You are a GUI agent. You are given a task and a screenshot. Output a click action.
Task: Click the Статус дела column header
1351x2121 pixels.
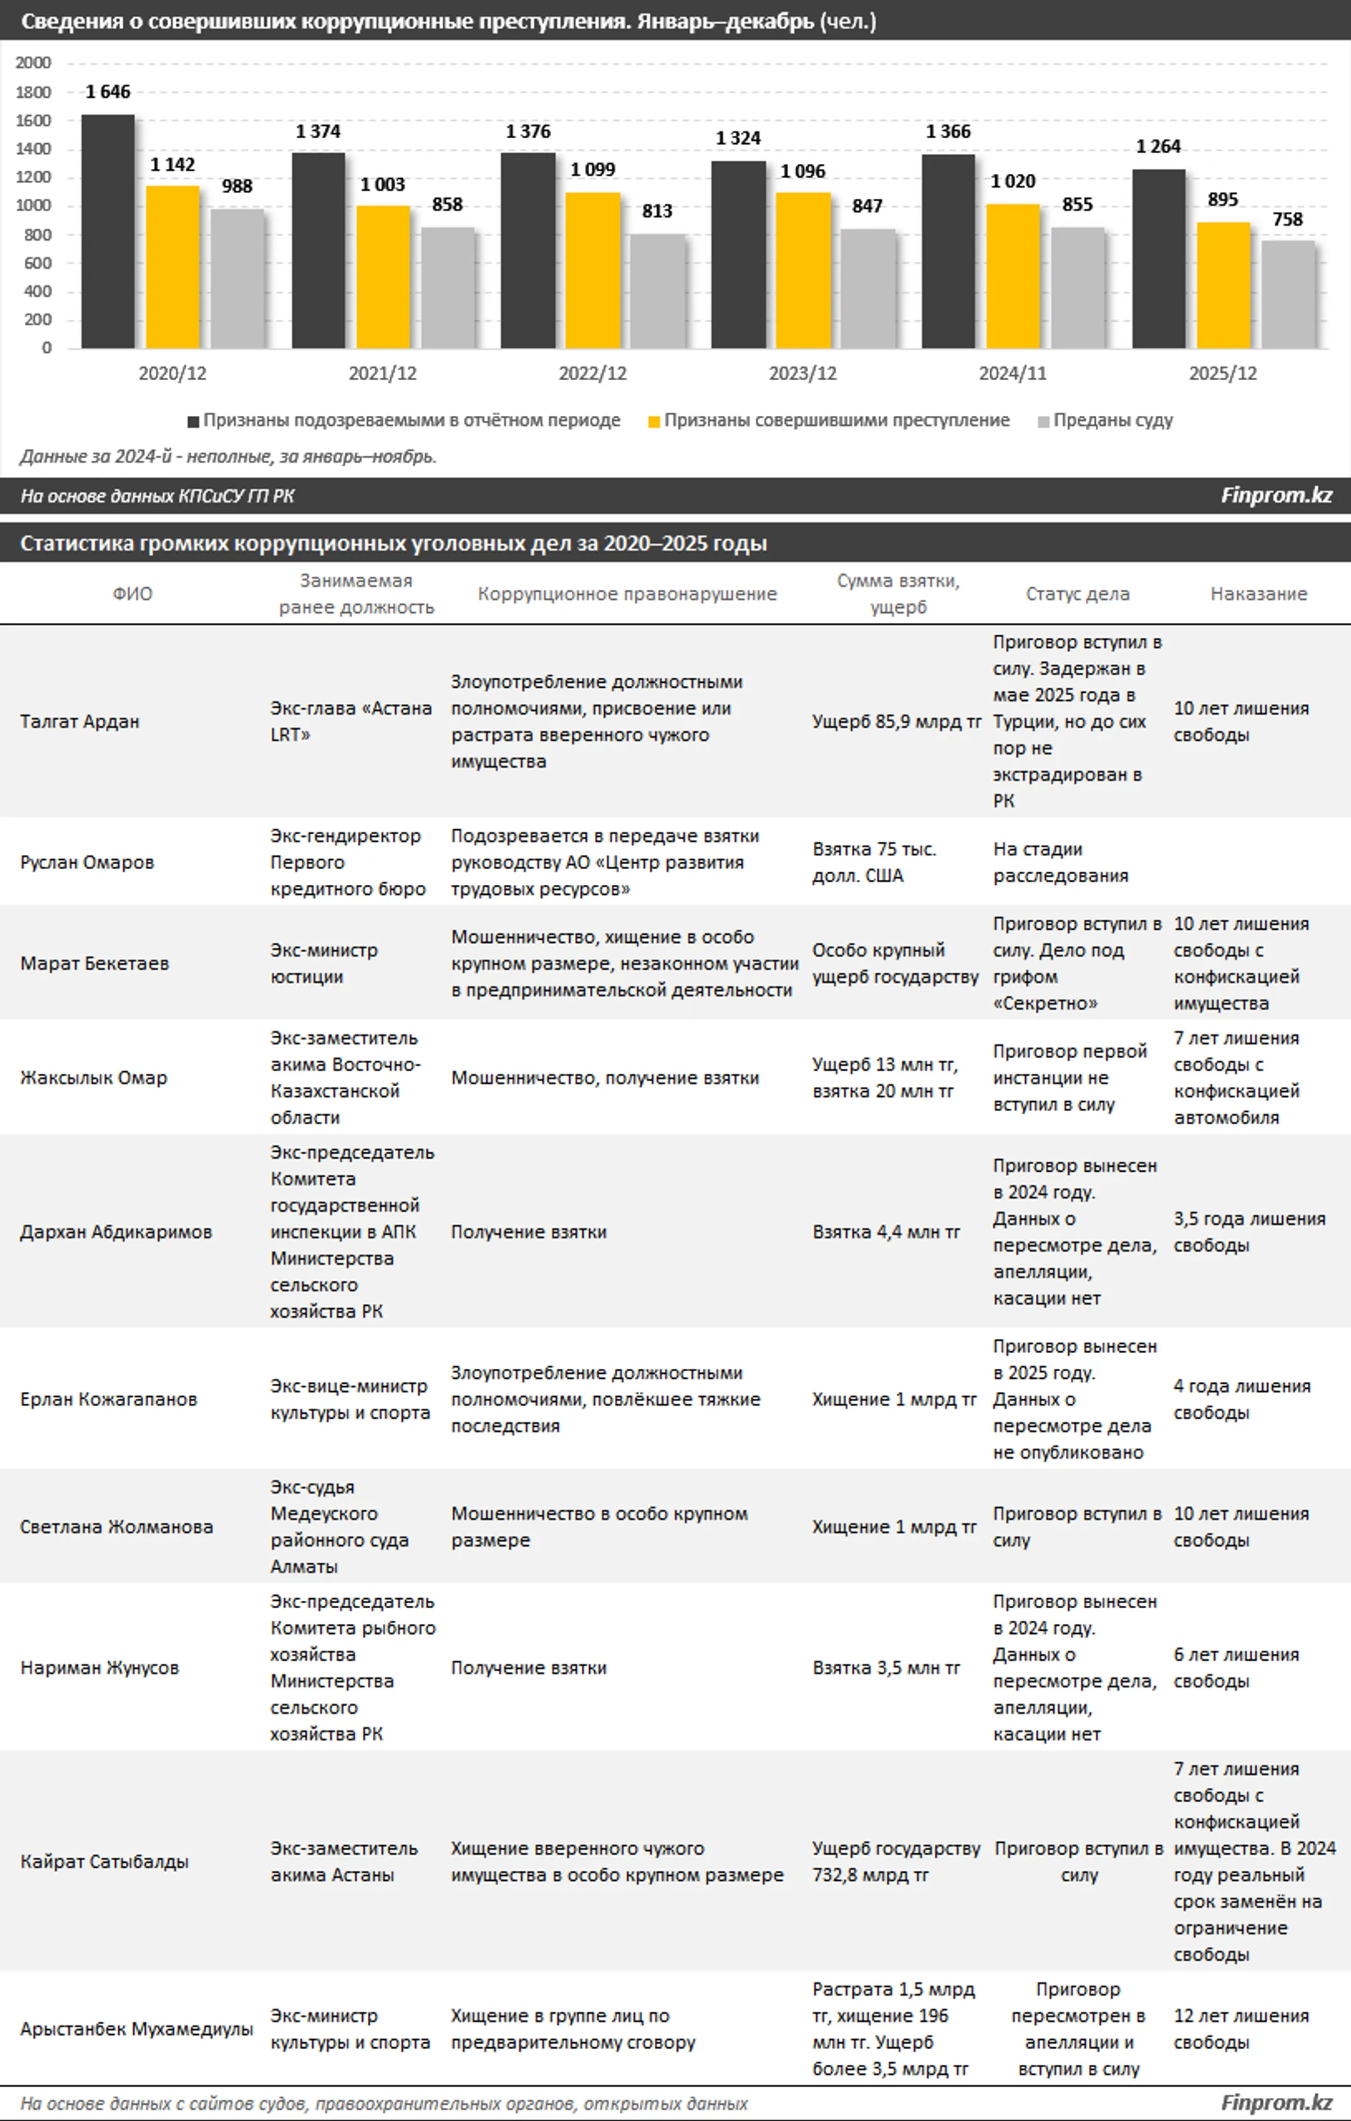pyautogui.click(x=1077, y=593)
